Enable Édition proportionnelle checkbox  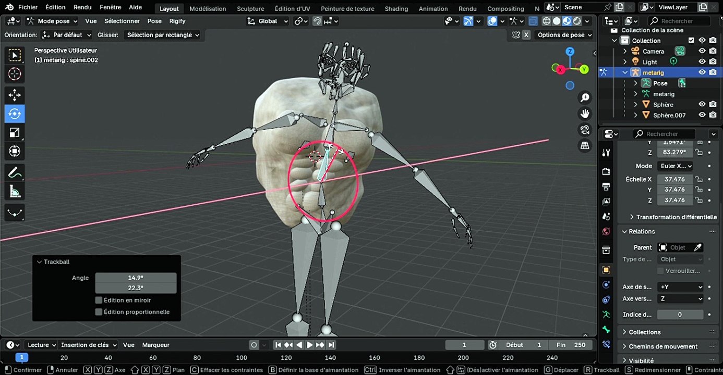[99, 312]
